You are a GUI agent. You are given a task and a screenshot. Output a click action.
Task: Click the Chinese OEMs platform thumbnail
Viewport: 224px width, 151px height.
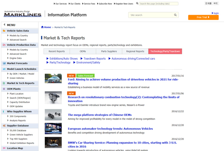[x=53, y=115]
